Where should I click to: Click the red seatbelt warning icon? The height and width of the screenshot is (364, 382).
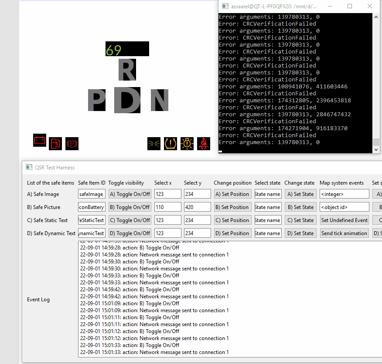click(x=203, y=143)
